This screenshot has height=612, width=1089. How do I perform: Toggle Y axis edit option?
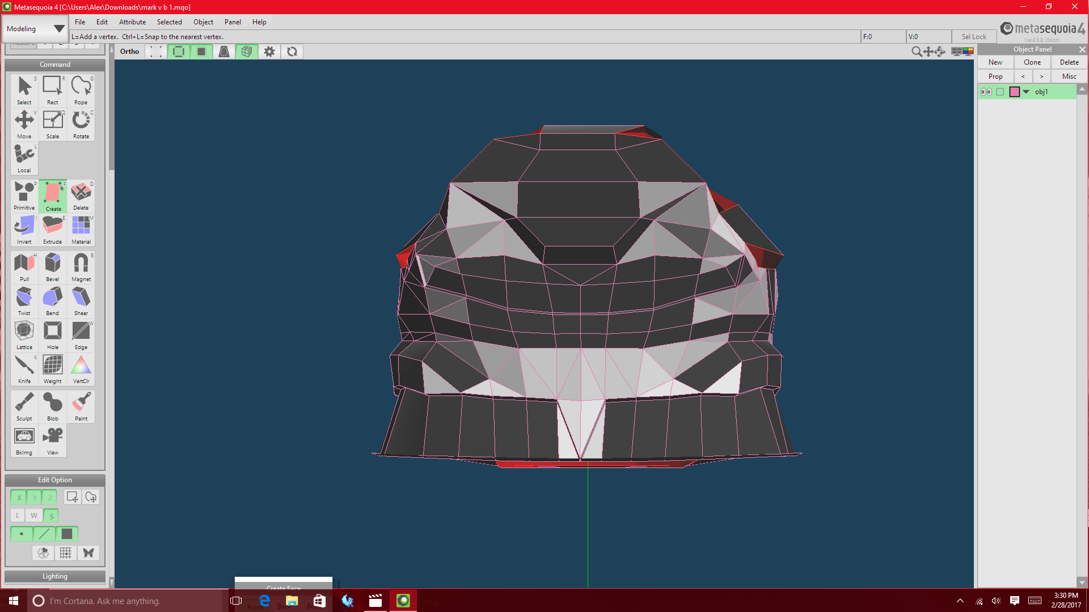pos(35,498)
